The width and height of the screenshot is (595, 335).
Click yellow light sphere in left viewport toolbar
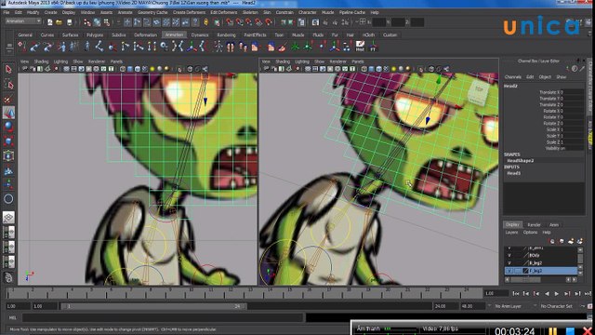point(152,69)
